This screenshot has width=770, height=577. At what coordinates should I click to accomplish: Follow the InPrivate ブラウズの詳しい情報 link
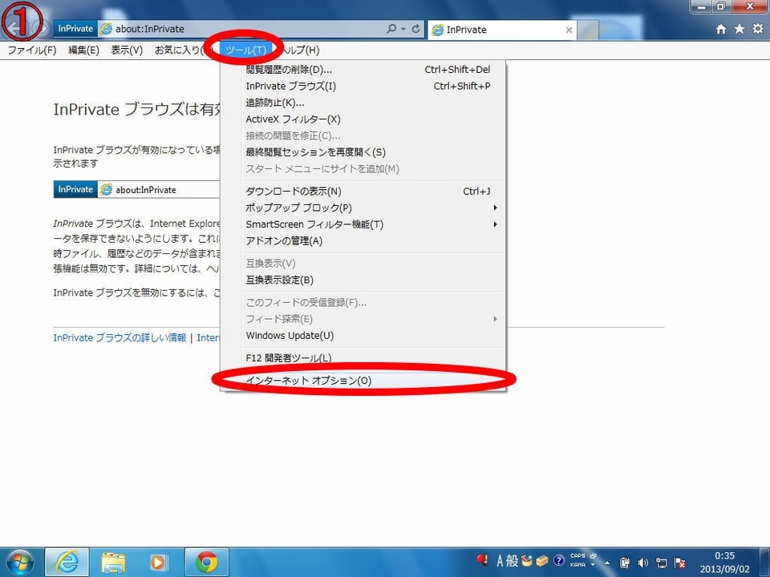[120, 337]
